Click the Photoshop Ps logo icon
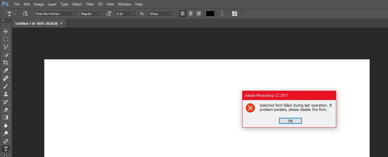This screenshot has height=157, width=388. pos(5,4)
